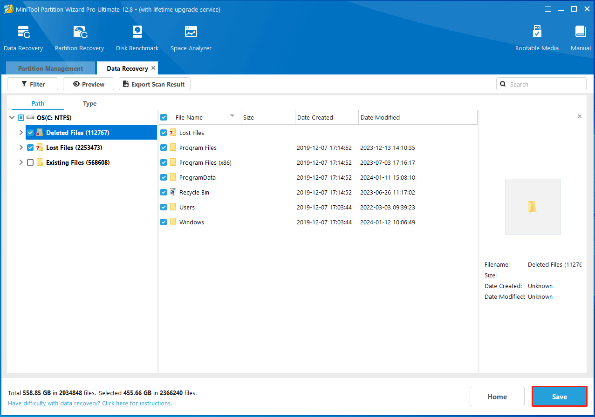Click the Deleted Files tree icon
The image size is (595, 417).
pyautogui.click(x=40, y=133)
